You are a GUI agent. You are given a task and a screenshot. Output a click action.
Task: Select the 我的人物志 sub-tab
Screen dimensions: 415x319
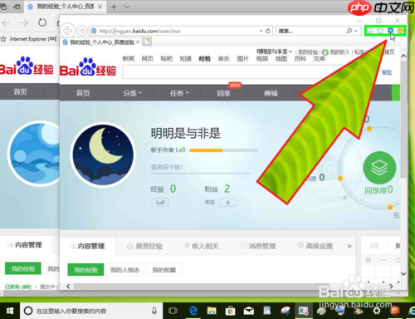click(x=124, y=270)
